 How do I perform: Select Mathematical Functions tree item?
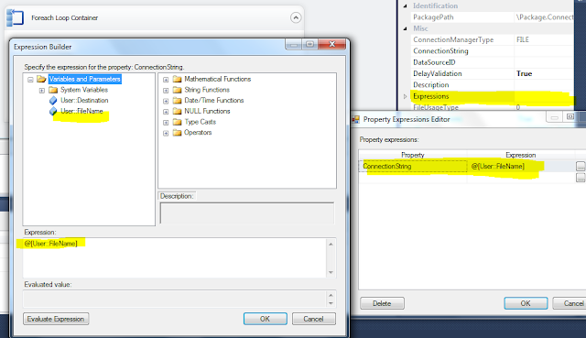[218, 79]
